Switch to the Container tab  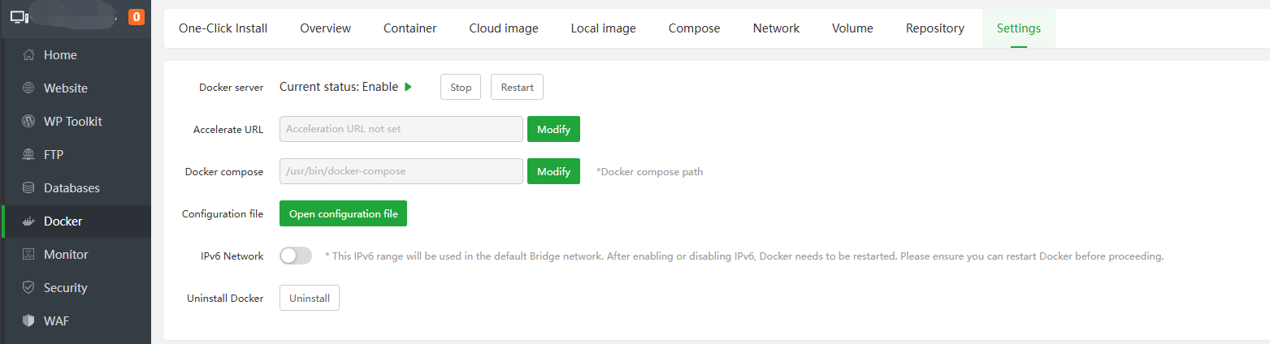click(x=410, y=28)
